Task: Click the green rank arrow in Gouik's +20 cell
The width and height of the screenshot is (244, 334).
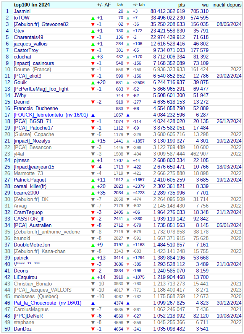Action: tap(93, 83)
